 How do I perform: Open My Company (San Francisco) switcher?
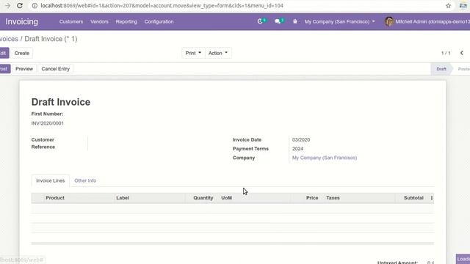[x=339, y=21]
